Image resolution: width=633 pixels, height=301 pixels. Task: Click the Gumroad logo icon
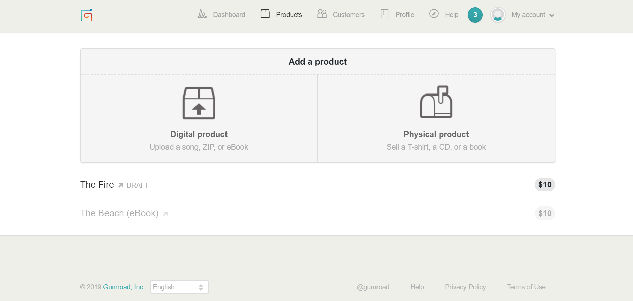(x=86, y=15)
